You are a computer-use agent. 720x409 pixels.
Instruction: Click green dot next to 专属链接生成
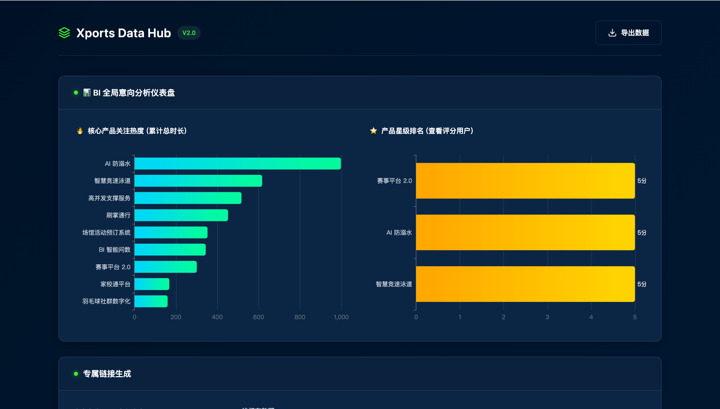pyautogui.click(x=76, y=374)
